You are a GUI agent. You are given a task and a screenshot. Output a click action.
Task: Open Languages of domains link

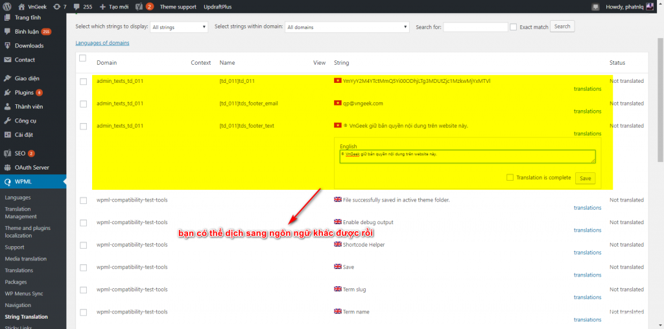102,43
